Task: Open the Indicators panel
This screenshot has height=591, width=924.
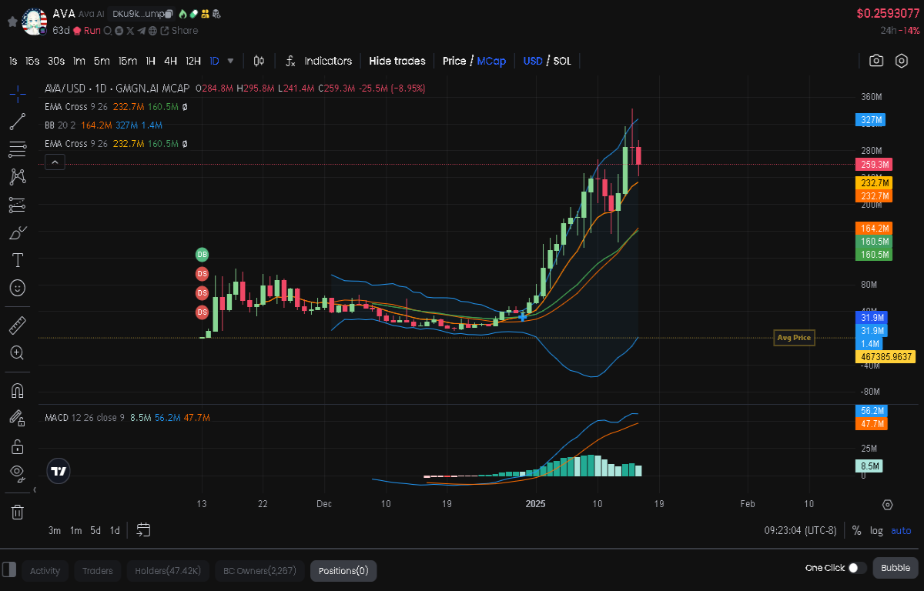Action: [x=319, y=61]
